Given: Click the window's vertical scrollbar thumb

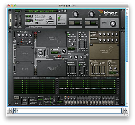Looking at the screenshot, I should 127,39.
